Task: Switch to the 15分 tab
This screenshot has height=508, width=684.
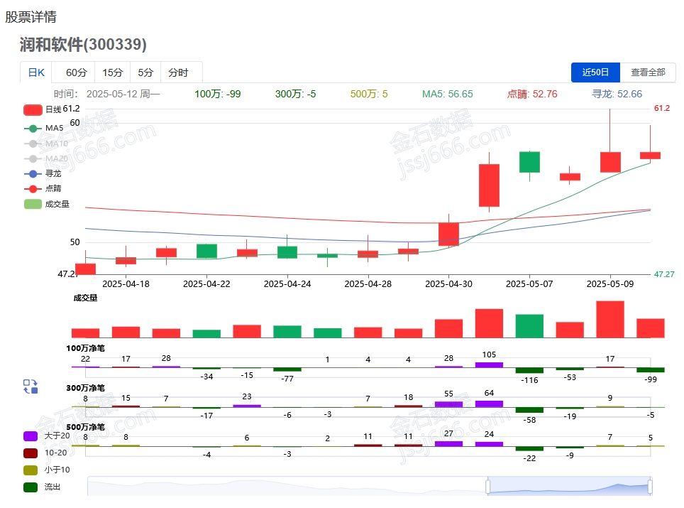Action: (x=113, y=72)
